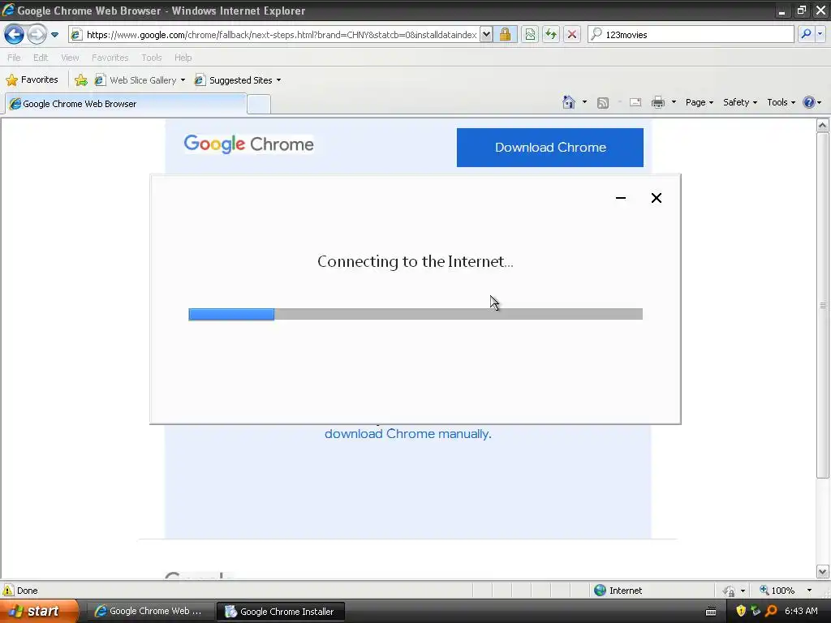Click the status bar warning icon

pos(8,591)
